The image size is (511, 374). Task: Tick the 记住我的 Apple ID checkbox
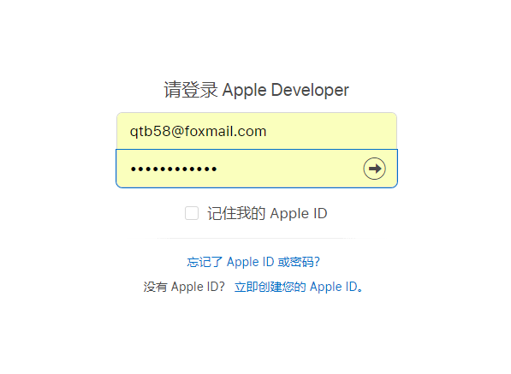tap(192, 213)
